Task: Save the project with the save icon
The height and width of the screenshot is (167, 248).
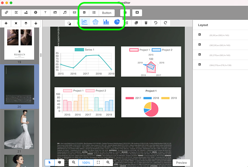Action: (125, 12)
